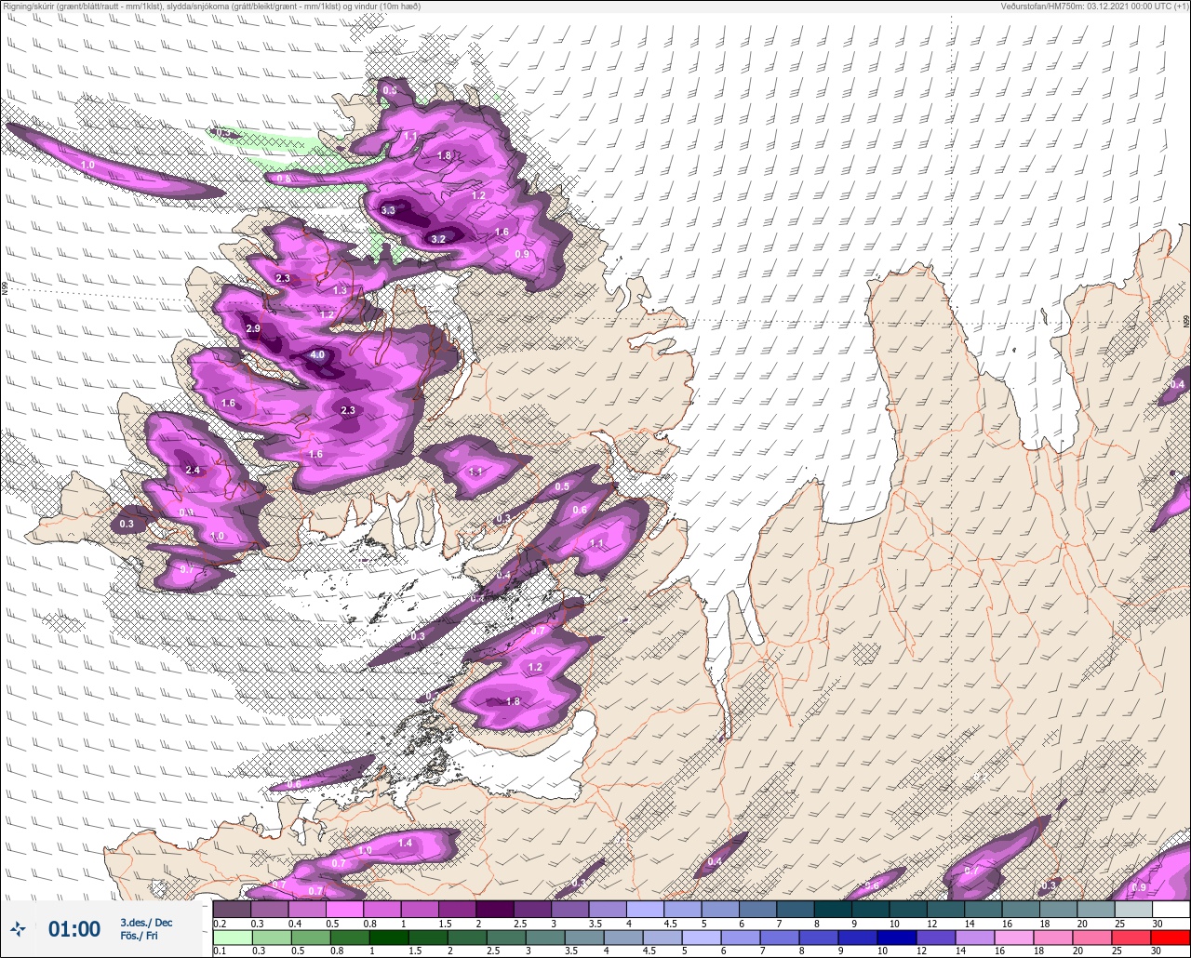Click the 3.3 precipitation value on the map

pyautogui.click(x=389, y=211)
